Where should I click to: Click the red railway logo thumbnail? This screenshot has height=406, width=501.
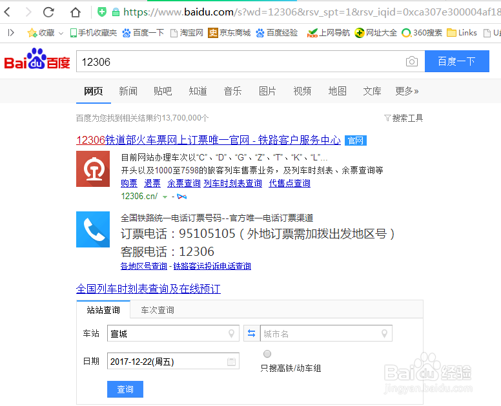tap(93, 169)
